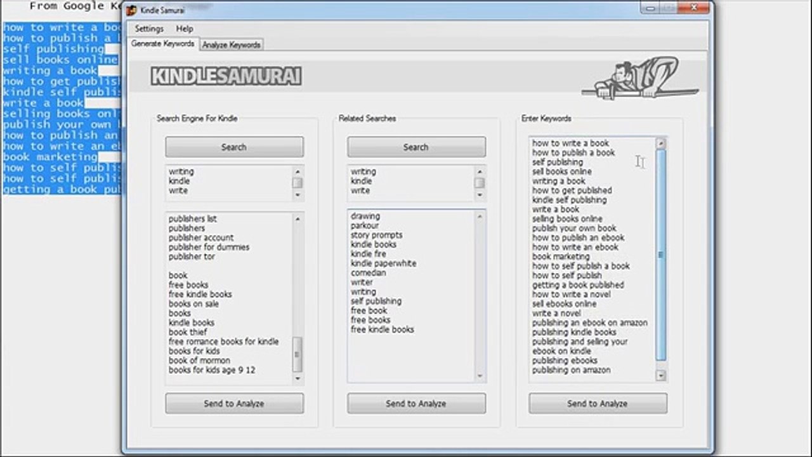Select 'free romance books for kindle' result
The image size is (812, 457).
(223, 341)
